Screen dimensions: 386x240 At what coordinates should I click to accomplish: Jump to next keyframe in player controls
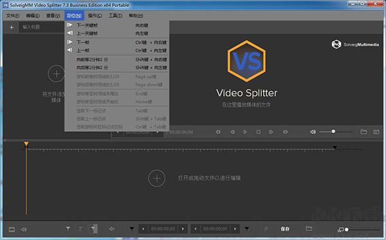[x=286, y=132]
